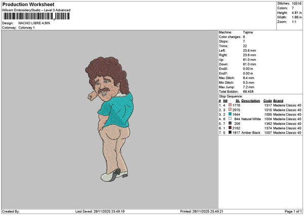The width and height of the screenshot is (304, 215).
Task: Click the Zoom value '1:1'
Action: [x=294, y=22]
